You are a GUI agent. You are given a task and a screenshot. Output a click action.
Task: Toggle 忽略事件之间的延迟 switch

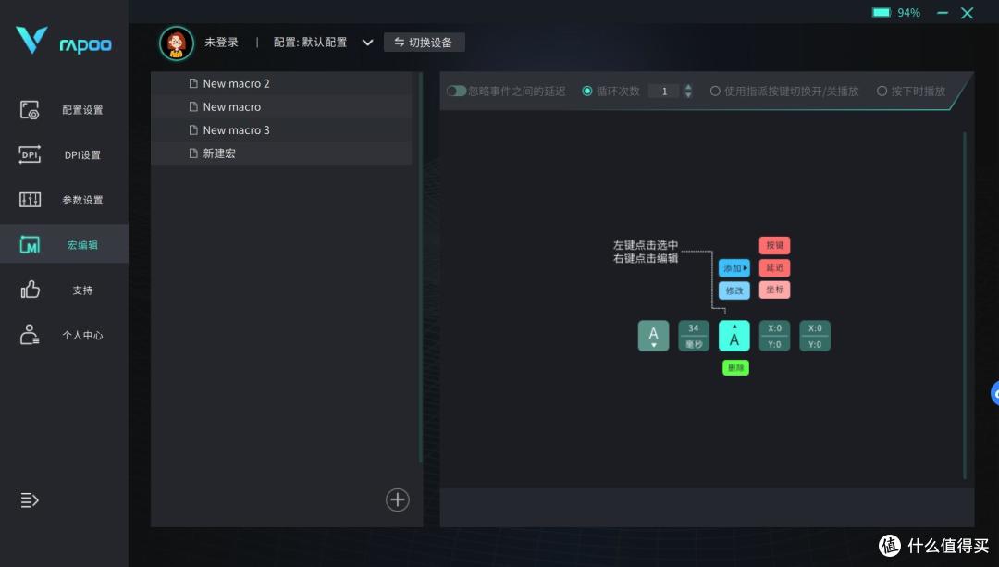click(x=456, y=91)
